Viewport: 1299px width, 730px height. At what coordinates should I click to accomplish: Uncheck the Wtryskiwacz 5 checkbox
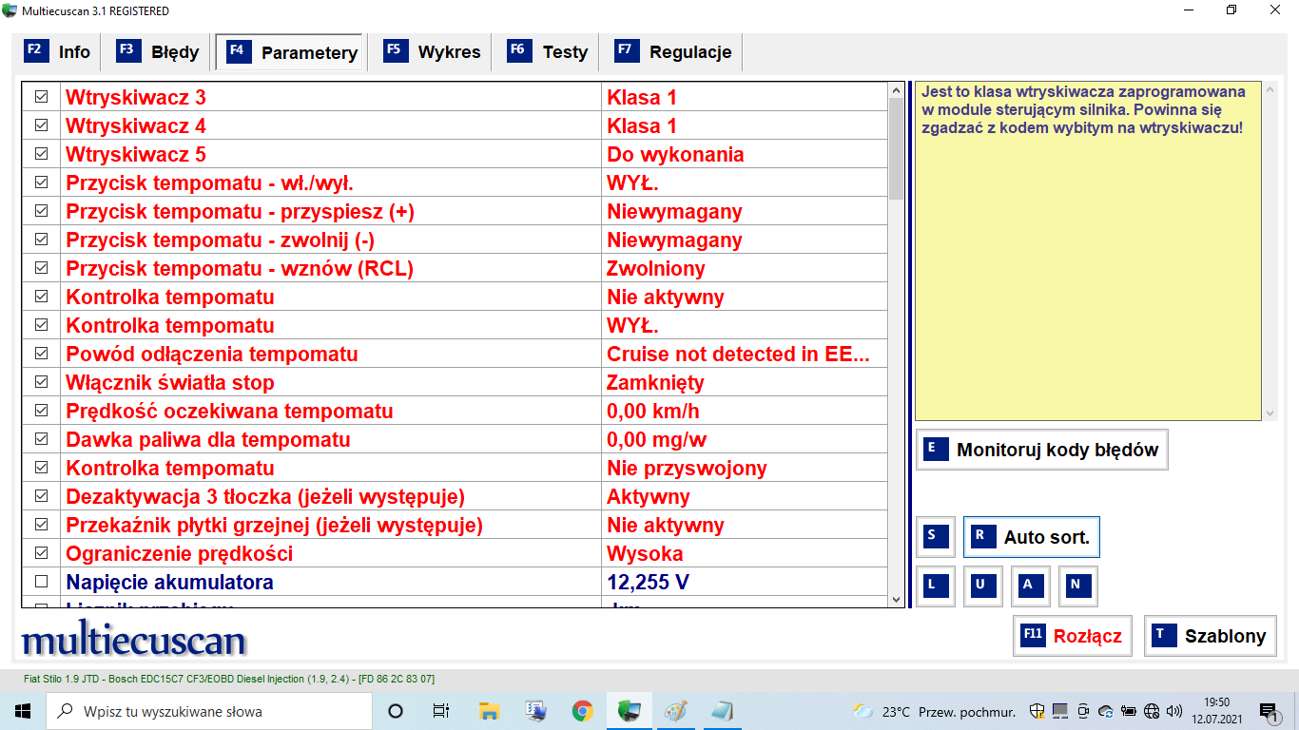pos(41,154)
